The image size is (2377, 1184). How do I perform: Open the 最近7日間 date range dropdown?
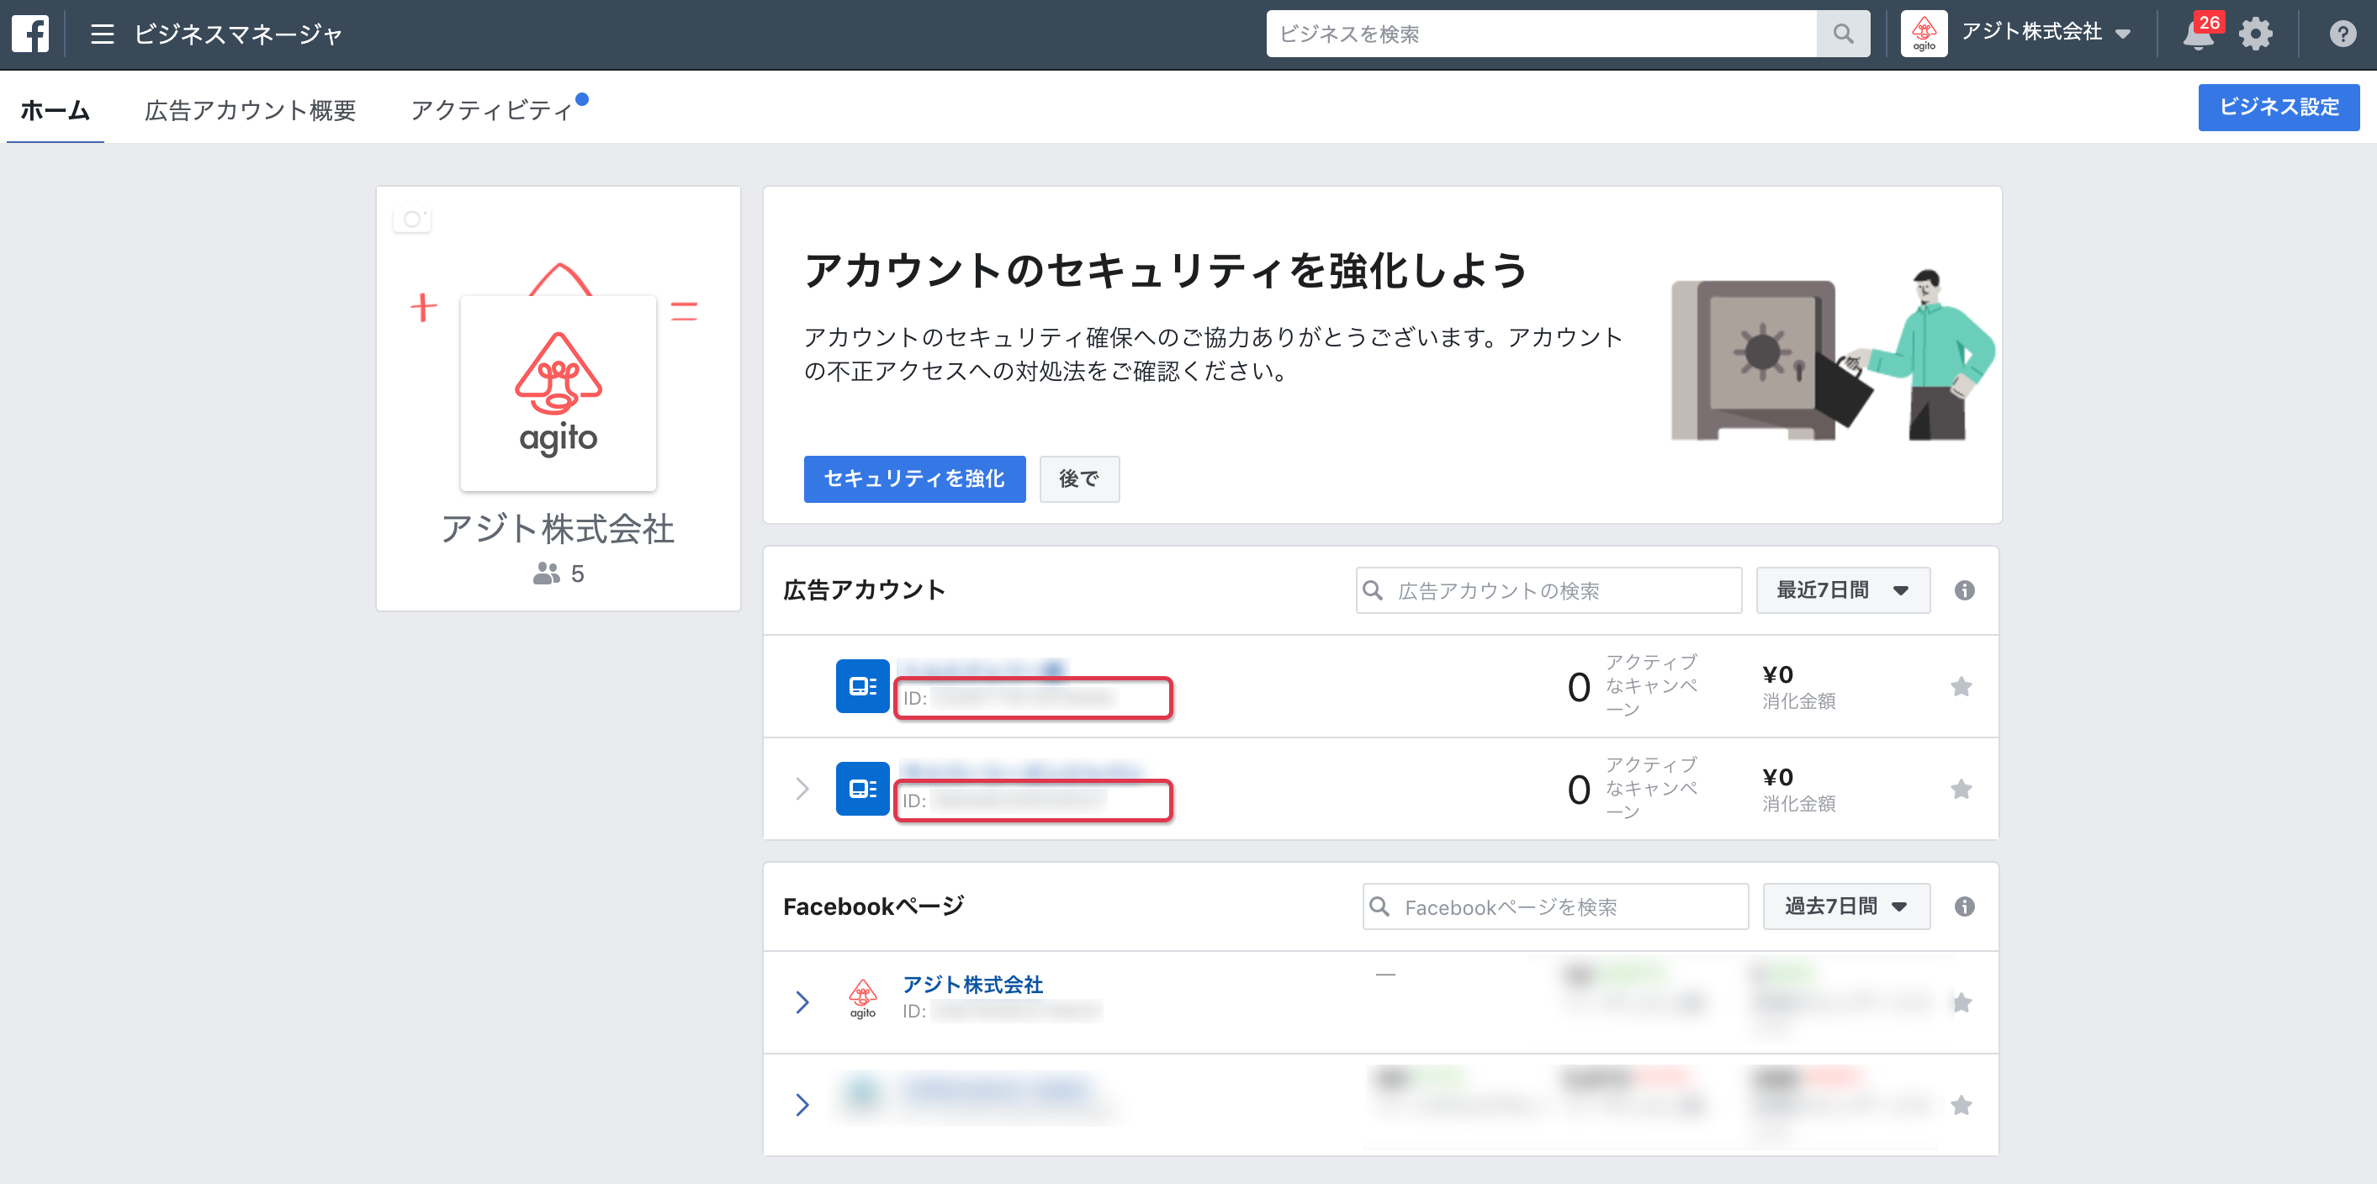(x=1843, y=590)
